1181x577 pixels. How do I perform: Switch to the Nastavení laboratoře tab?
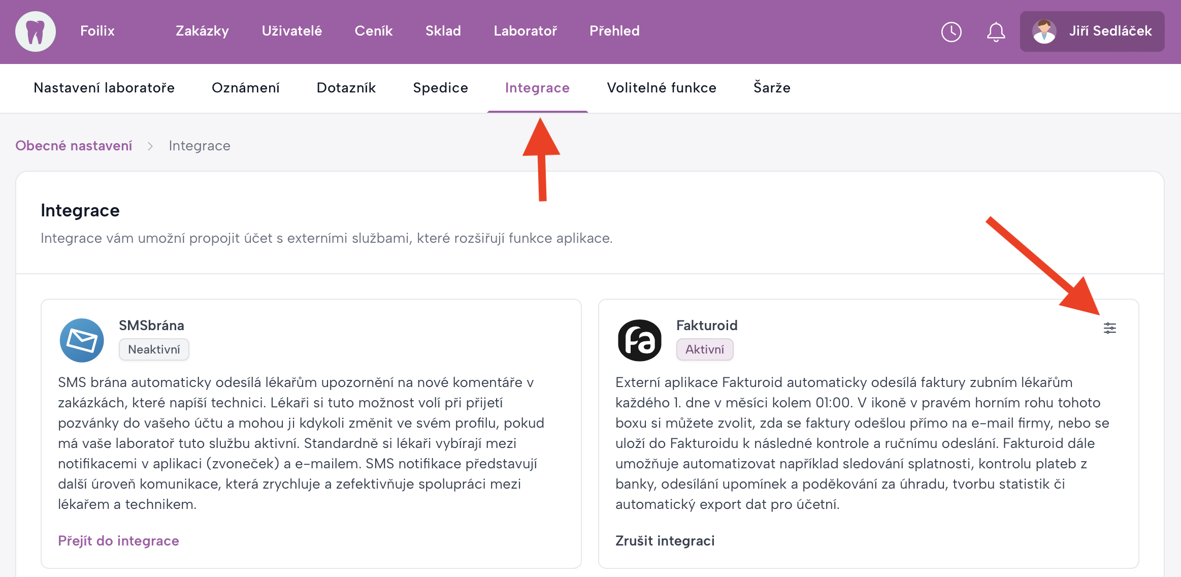click(104, 88)
